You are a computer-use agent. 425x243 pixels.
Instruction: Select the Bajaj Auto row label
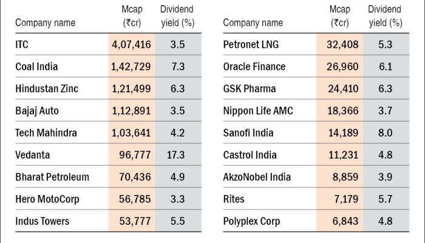point(38,111)
